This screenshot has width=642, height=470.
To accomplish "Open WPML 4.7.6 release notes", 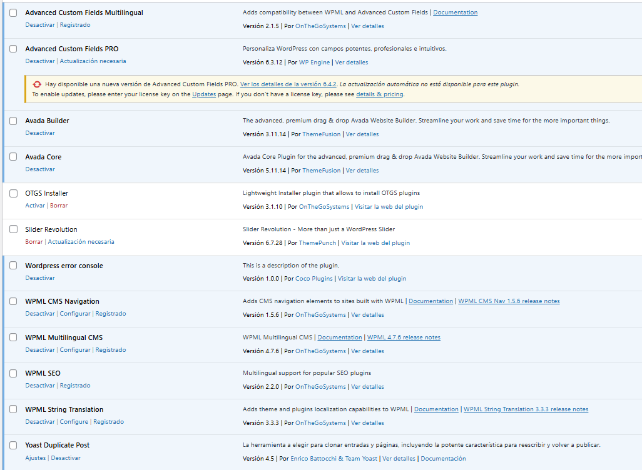I will coord(404,337).
